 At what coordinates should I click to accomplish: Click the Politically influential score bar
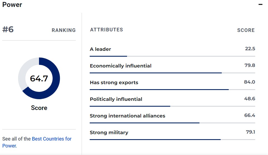coord(172,106)
